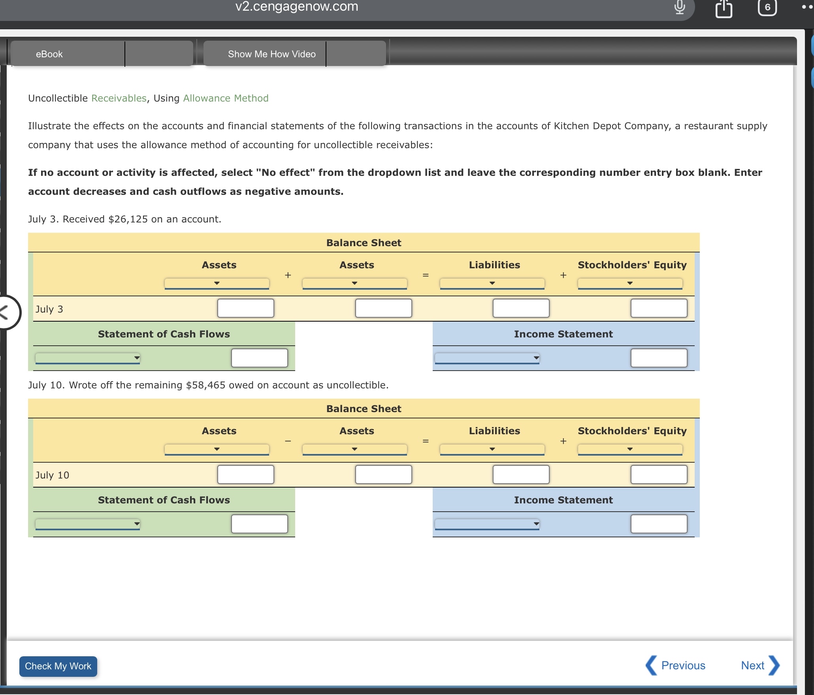Open the browser more options dots

pyautogui.click(x=807, y=8)
